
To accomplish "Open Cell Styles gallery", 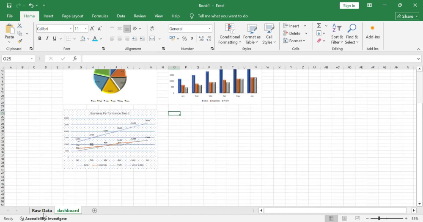I will tap(269, 34).
